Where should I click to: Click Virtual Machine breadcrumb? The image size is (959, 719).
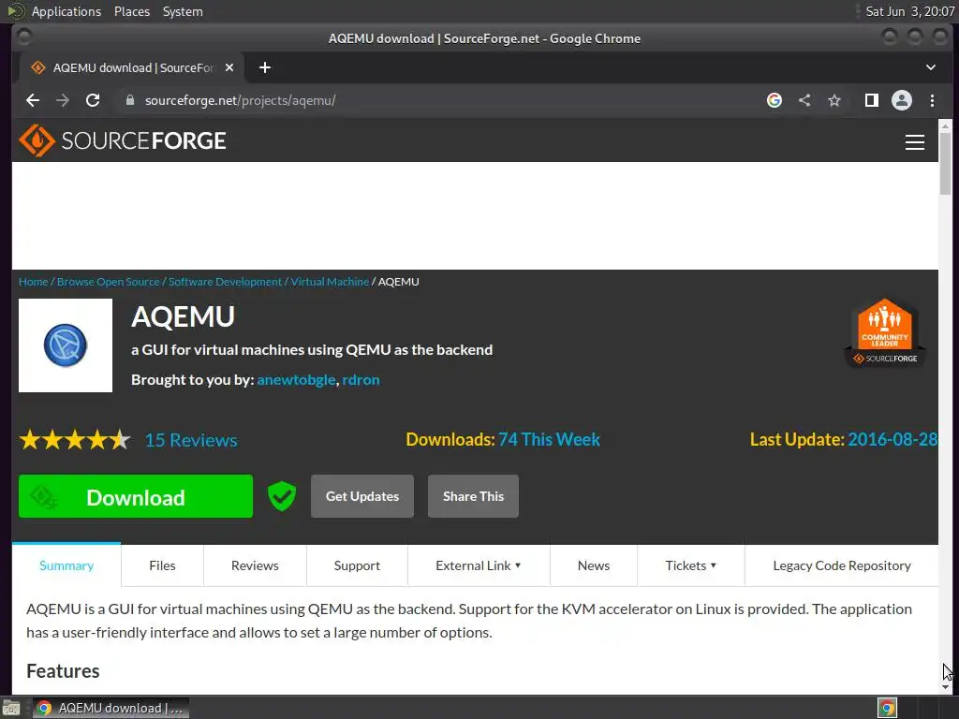tap(330, 282)
